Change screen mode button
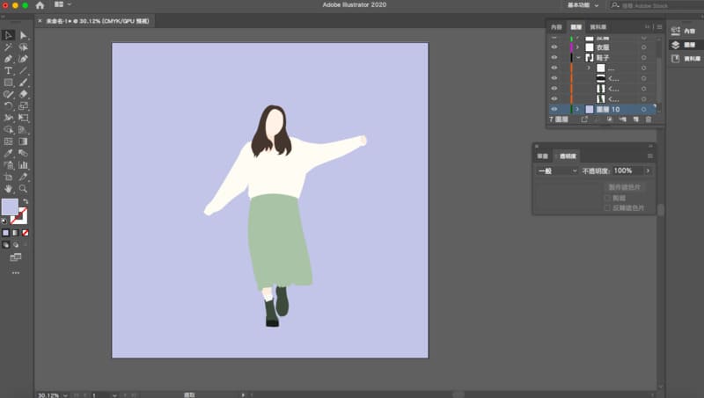 (x=16, y=257)
